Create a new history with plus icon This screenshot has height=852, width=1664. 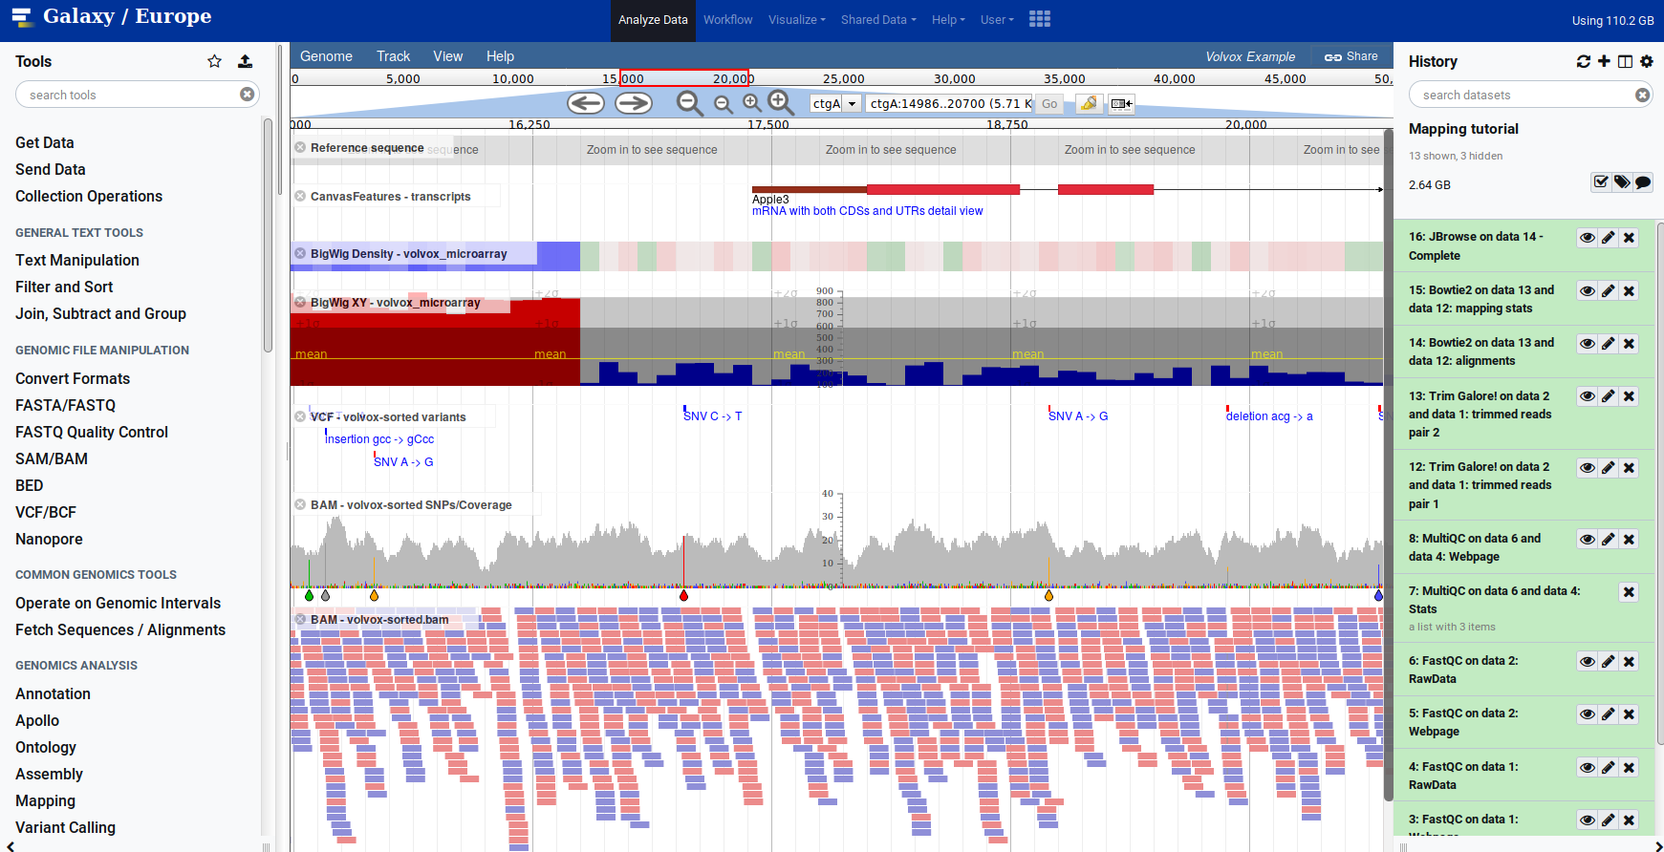pyautogui.click(x=1604, y=61)
